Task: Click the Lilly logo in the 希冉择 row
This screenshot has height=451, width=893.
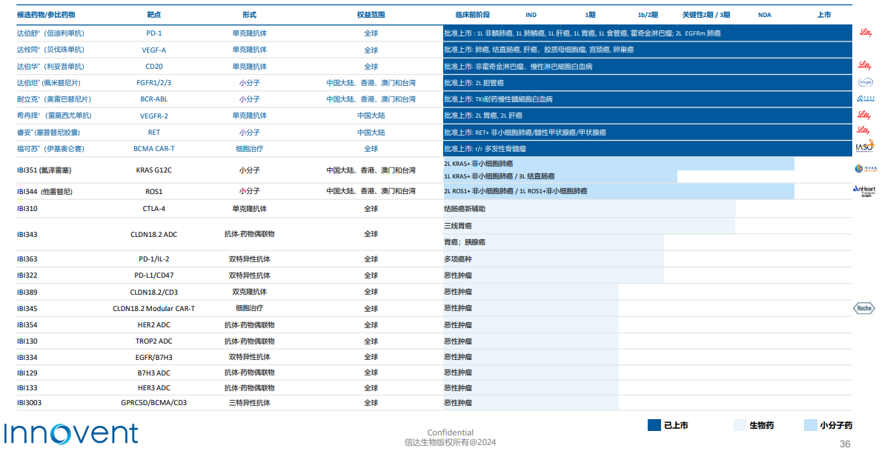Action: 864,115
